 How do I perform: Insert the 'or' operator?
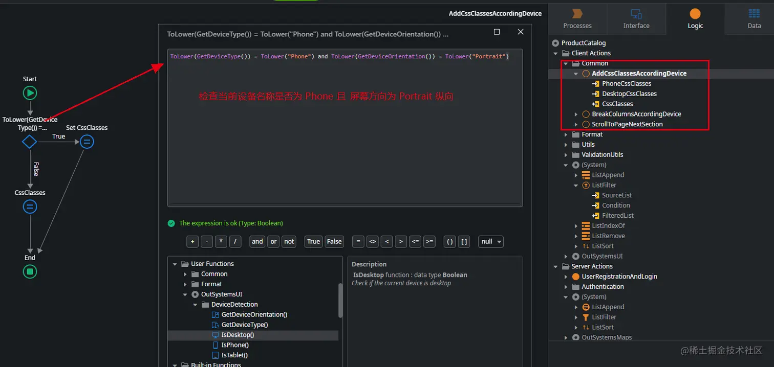coord(273,241)
